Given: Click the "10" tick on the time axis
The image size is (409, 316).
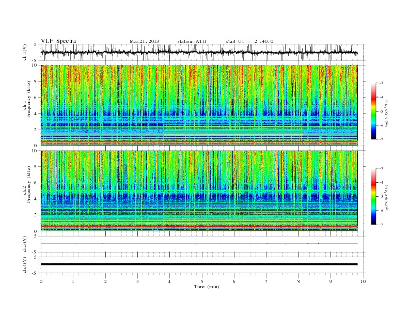Looking at the screenshot, I should (x=363, y=281).
